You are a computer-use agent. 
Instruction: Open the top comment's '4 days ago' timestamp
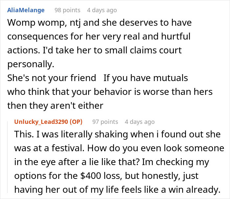102,10
